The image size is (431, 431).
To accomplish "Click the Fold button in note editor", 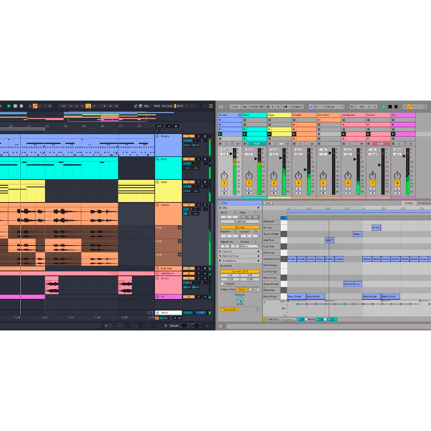I will tap(268, 203).
